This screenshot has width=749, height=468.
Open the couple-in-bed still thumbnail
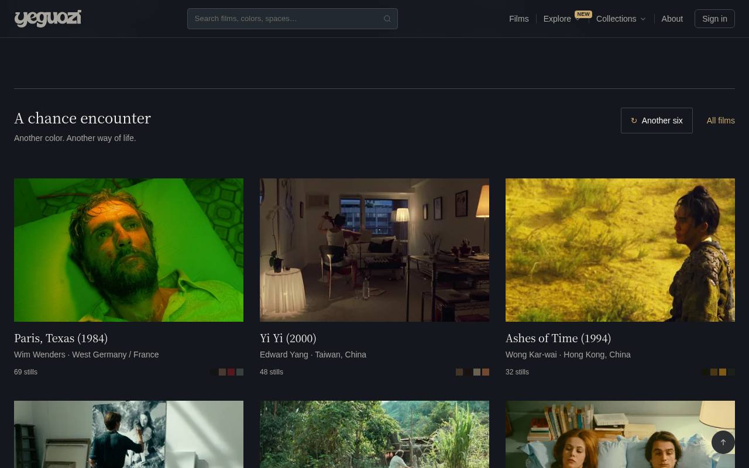pyautogui.click(x=620, y=434)
